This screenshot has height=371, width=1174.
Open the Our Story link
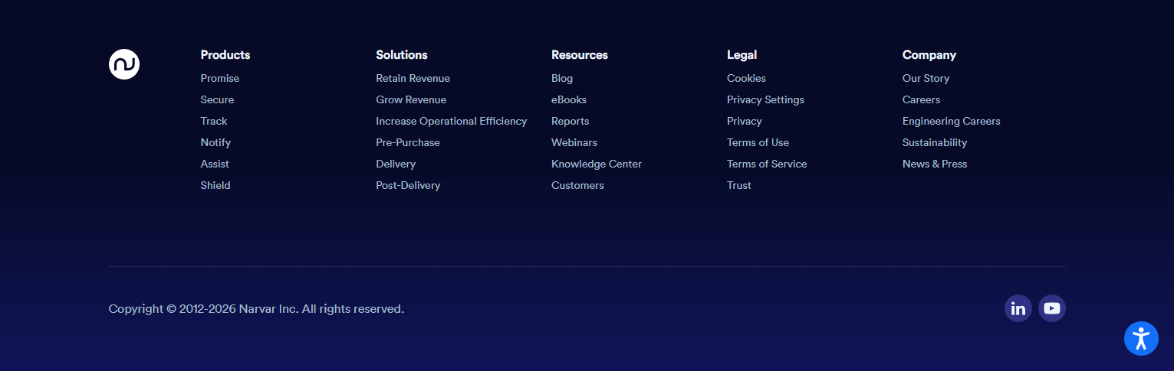(926, 78)
